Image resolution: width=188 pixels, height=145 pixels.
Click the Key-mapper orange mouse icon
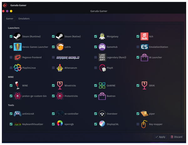coord(144,124)
